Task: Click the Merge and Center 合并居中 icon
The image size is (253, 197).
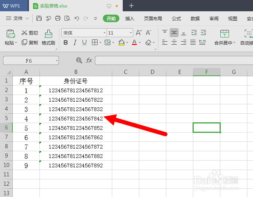Action: (x=224, y=34)
